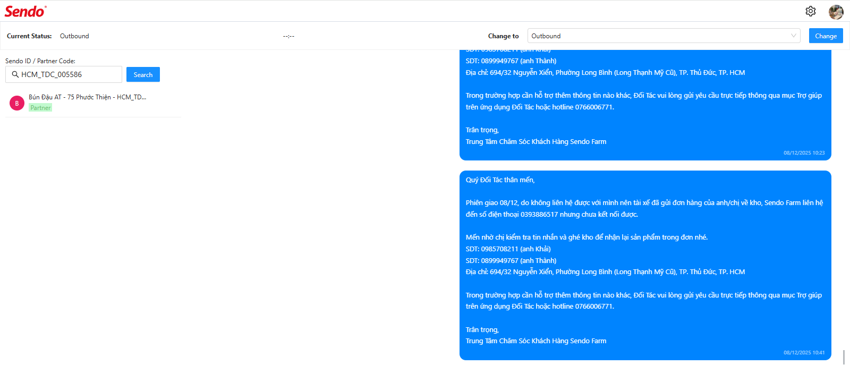
Task: Focus the Sendo ID / Partner Code input
Action: pos(69,74)
